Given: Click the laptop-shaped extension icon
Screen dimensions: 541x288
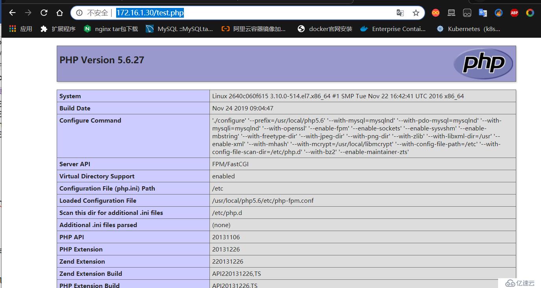Looking at the screenshot, I should (x=451, y=13).
